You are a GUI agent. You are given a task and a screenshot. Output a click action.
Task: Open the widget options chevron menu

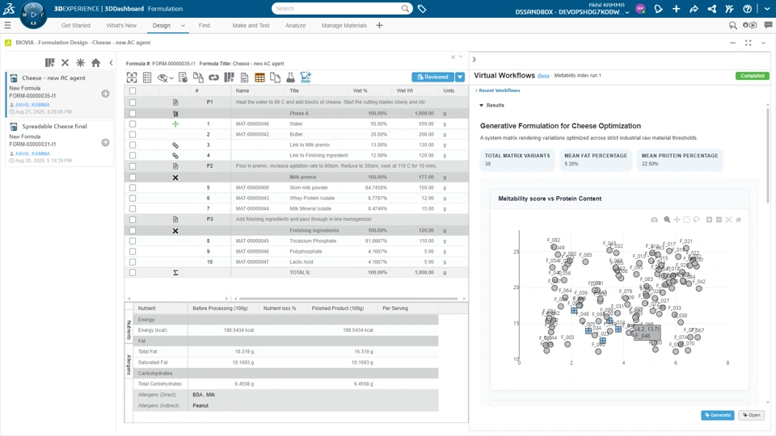764,43
